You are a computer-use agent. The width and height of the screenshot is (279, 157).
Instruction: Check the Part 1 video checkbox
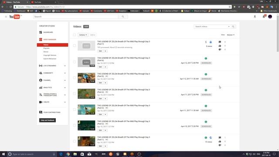(x=75, y=141)
